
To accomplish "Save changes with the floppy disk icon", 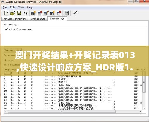I will [19, 13].
